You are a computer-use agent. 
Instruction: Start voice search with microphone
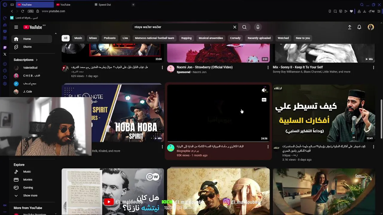(258, 27)
